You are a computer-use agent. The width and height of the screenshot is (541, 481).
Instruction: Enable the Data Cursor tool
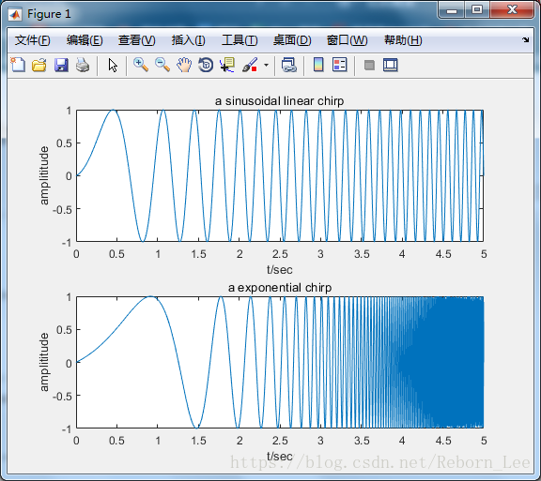(227, 65)
